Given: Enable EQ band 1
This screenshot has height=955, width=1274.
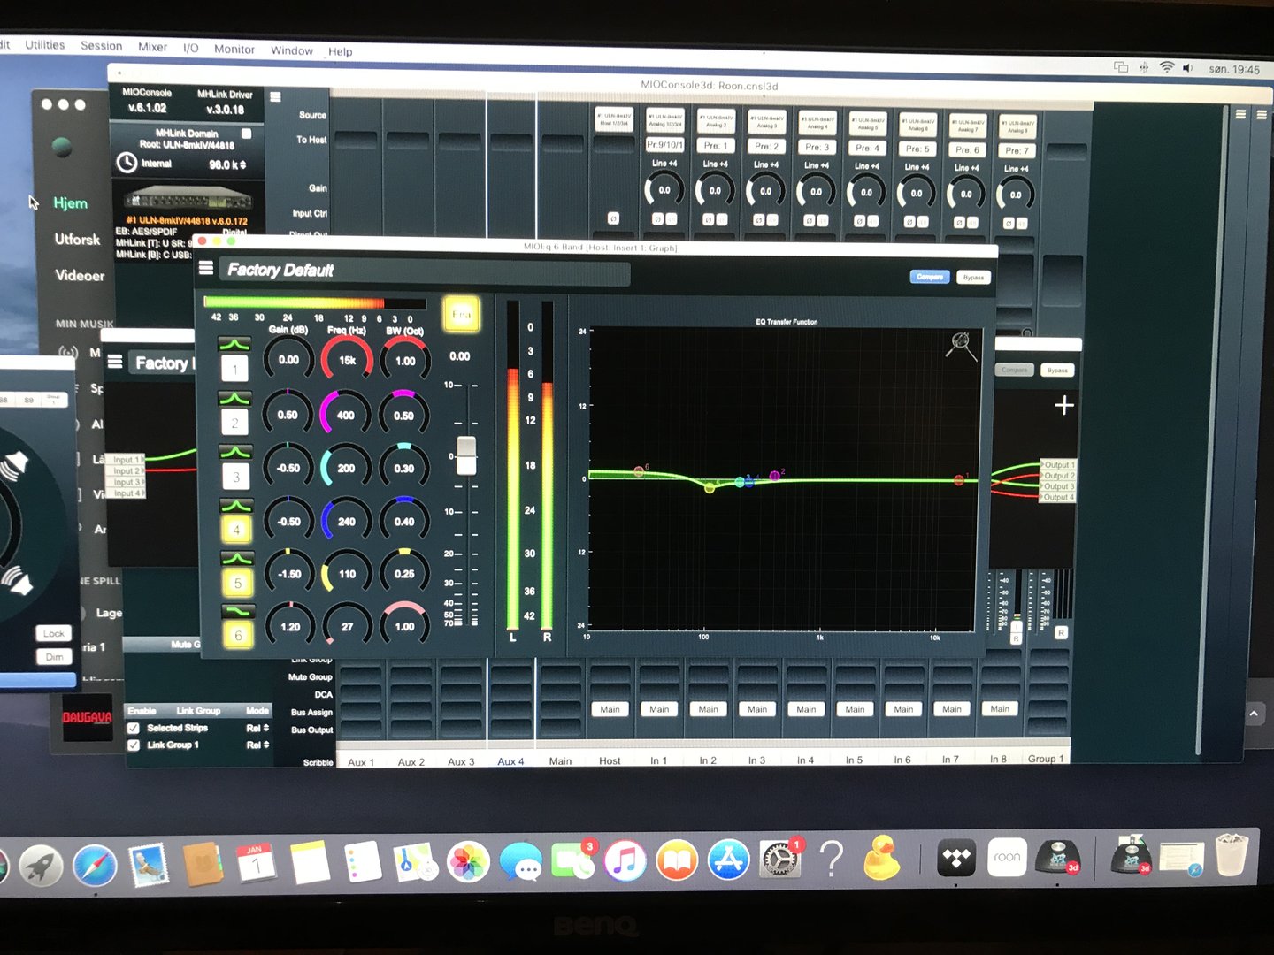Looking at the screenshot, I should pos(234,368).
